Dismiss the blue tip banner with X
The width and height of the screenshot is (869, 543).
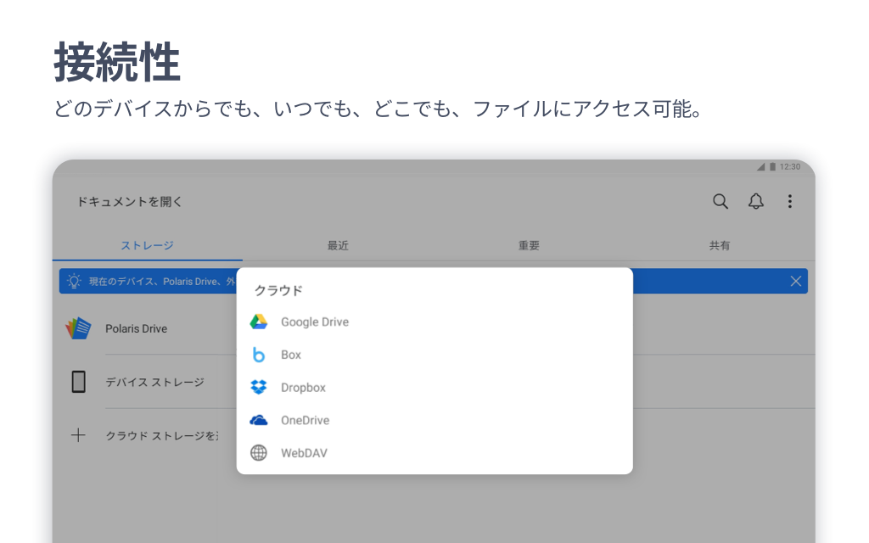point(796,281)
